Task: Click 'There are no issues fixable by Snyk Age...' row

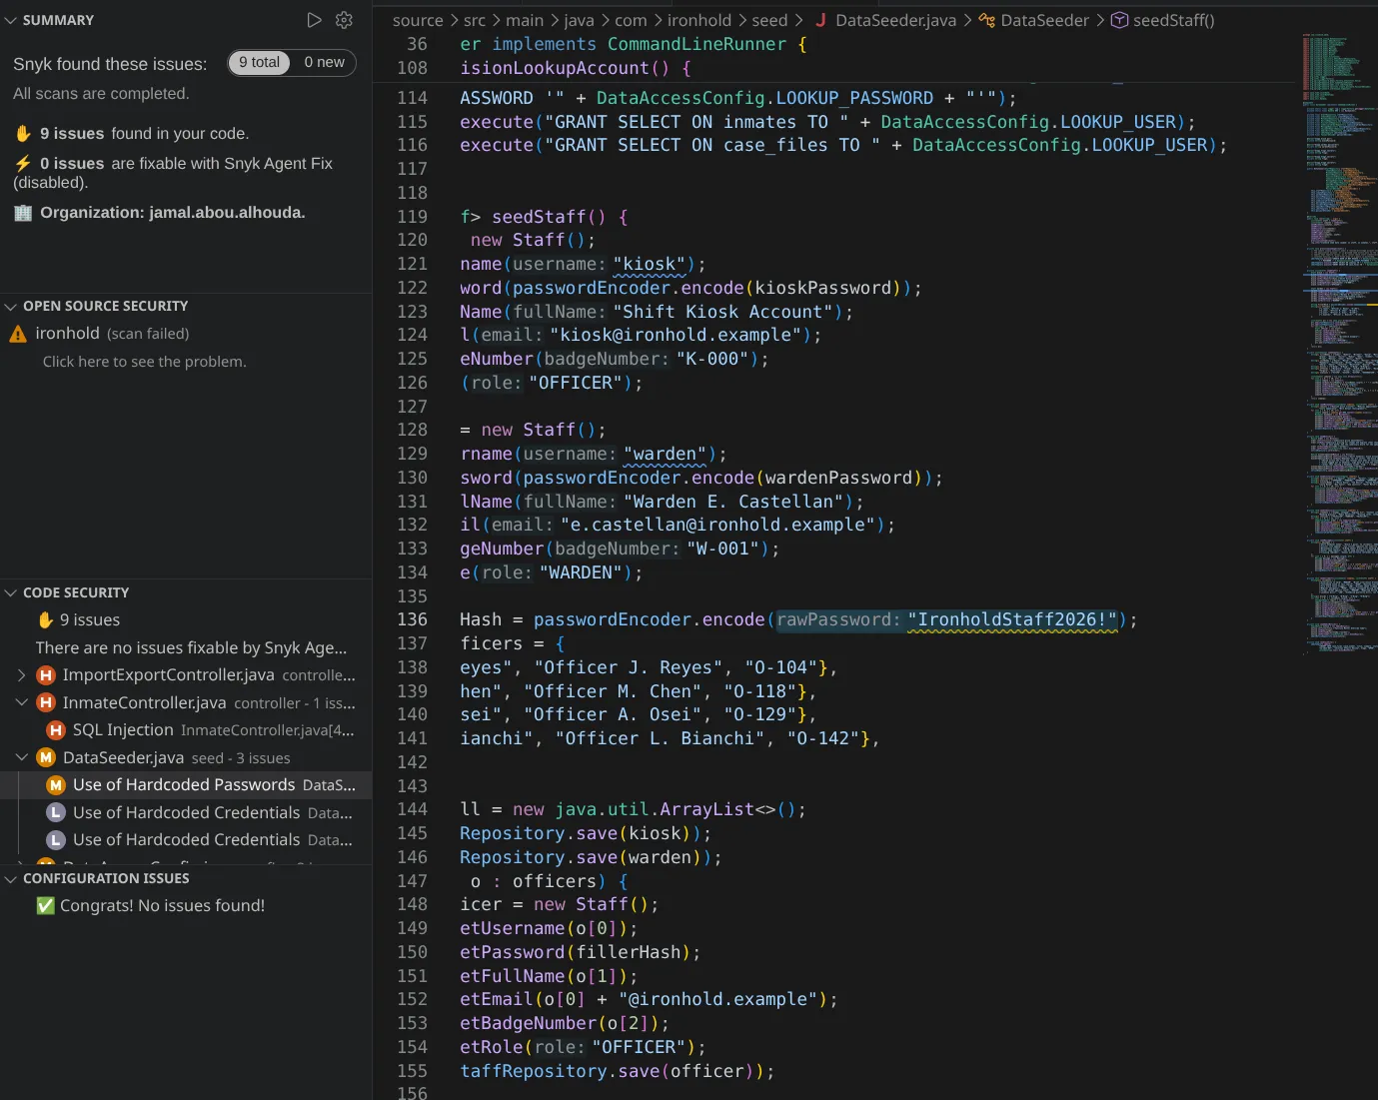Action: 186,648
